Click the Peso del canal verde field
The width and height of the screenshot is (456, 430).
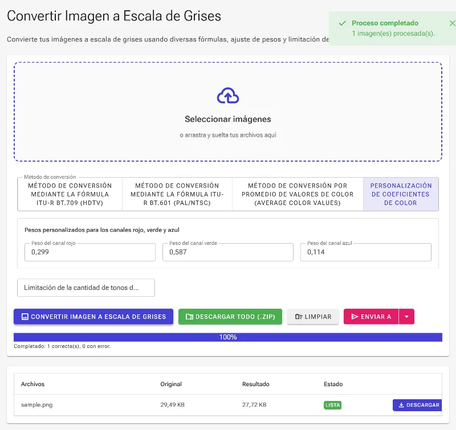pos(227,252)
